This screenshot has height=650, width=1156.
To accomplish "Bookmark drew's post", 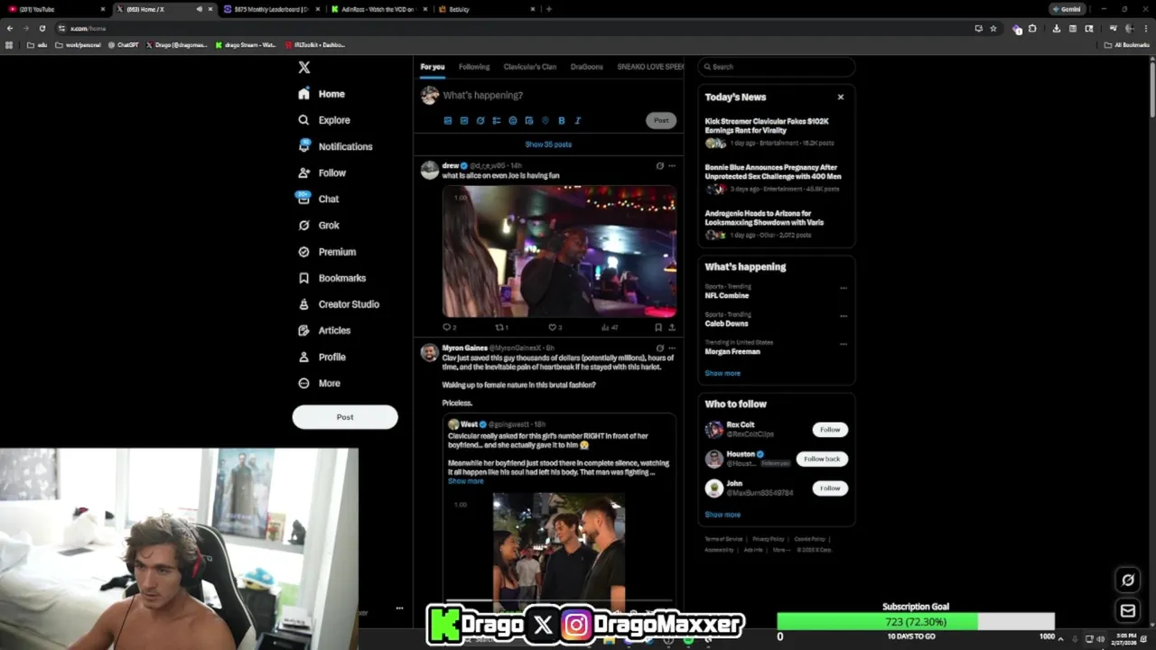I will coord(658,328).
